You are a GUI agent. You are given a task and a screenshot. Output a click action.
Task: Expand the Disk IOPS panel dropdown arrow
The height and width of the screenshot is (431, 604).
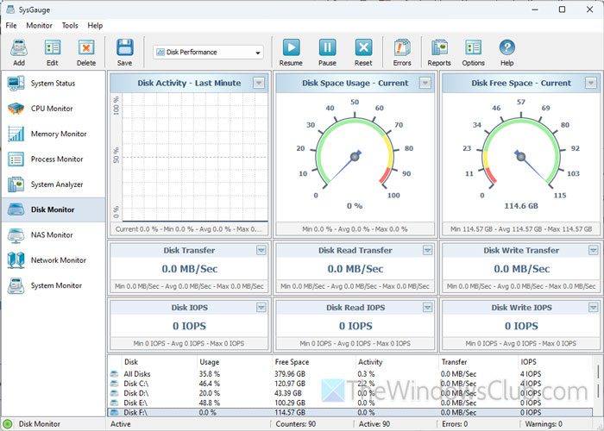point(261,308)
